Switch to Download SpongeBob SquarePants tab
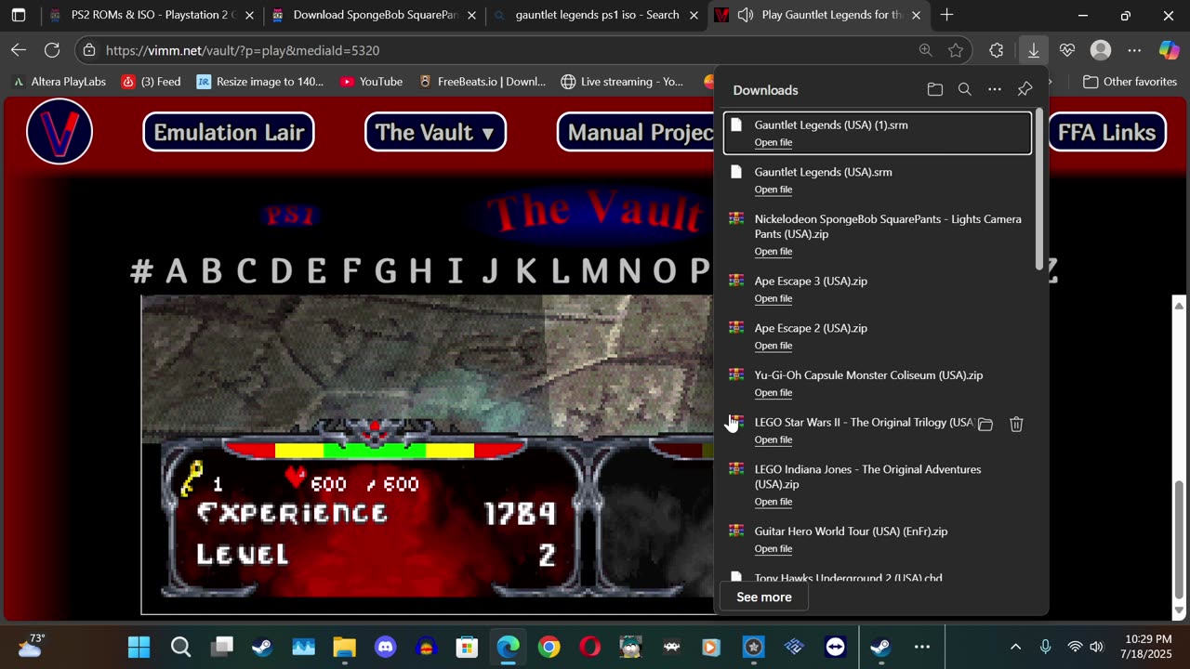The width and height of the screenshot is (1190, 669). tap(375, 15)
